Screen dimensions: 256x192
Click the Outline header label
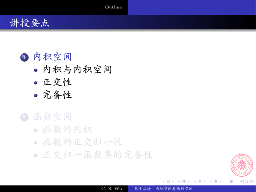(113, 7)
